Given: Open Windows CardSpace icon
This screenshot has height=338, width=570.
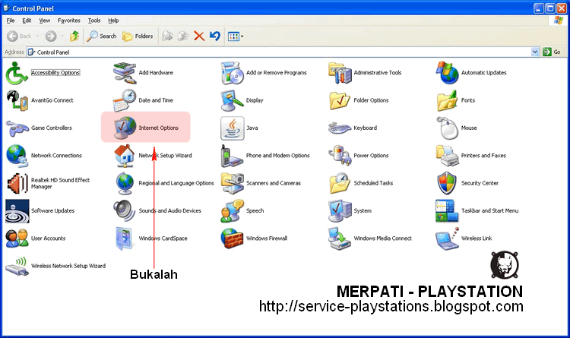Looking at the screenshot, I should click(x=125, y=238).
